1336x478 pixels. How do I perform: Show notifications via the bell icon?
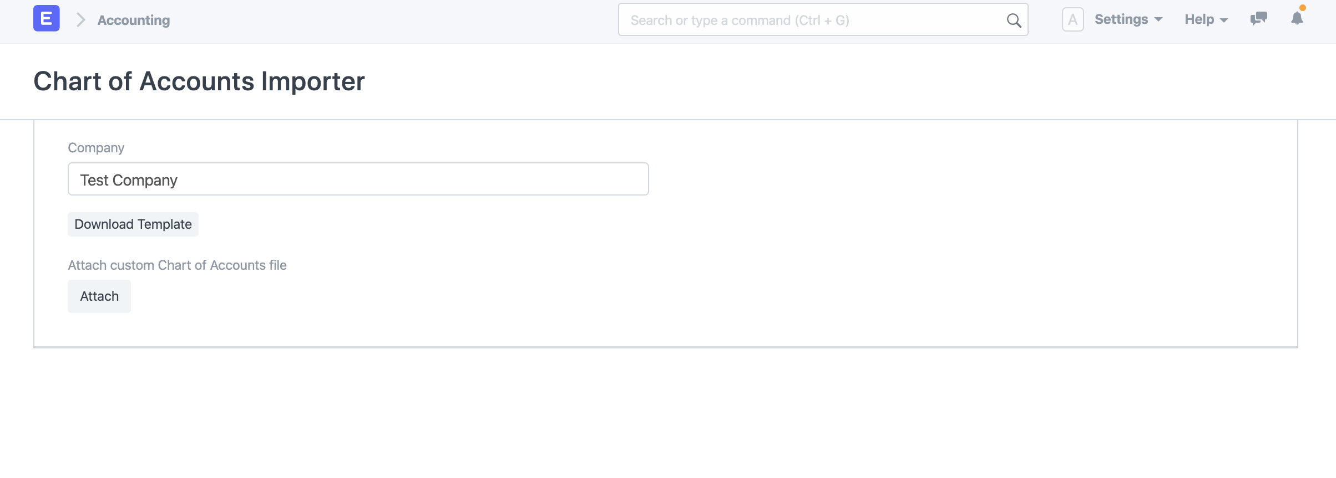[1297, 19]
